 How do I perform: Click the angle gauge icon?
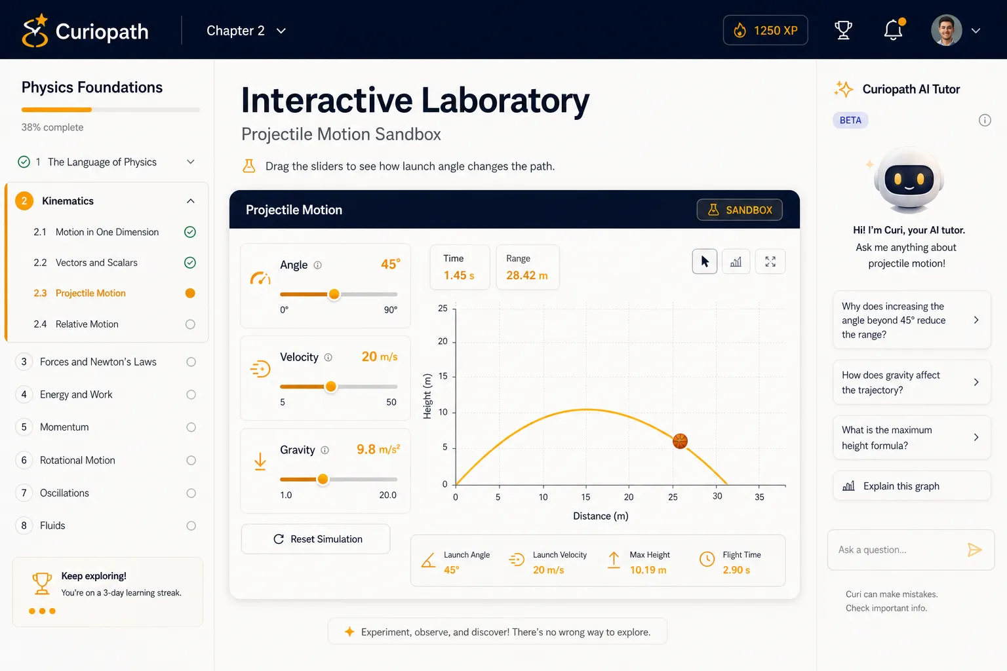260,278
